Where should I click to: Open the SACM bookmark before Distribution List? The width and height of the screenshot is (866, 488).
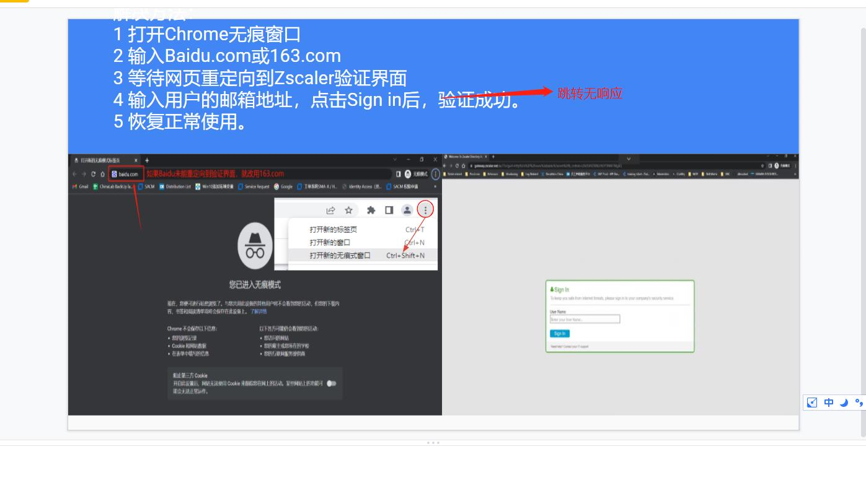[146, 186]
